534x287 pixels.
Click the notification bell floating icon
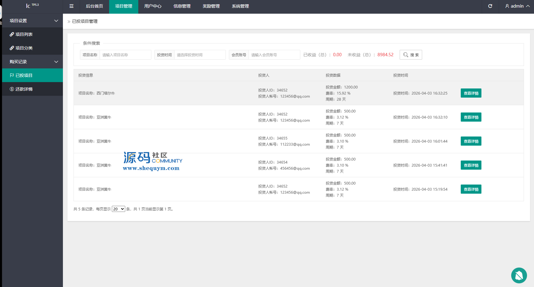tap(519, 275)
